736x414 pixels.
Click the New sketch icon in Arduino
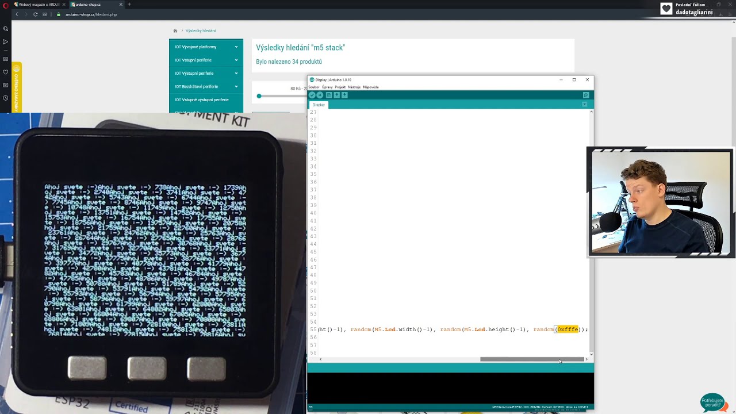[329, 95]
